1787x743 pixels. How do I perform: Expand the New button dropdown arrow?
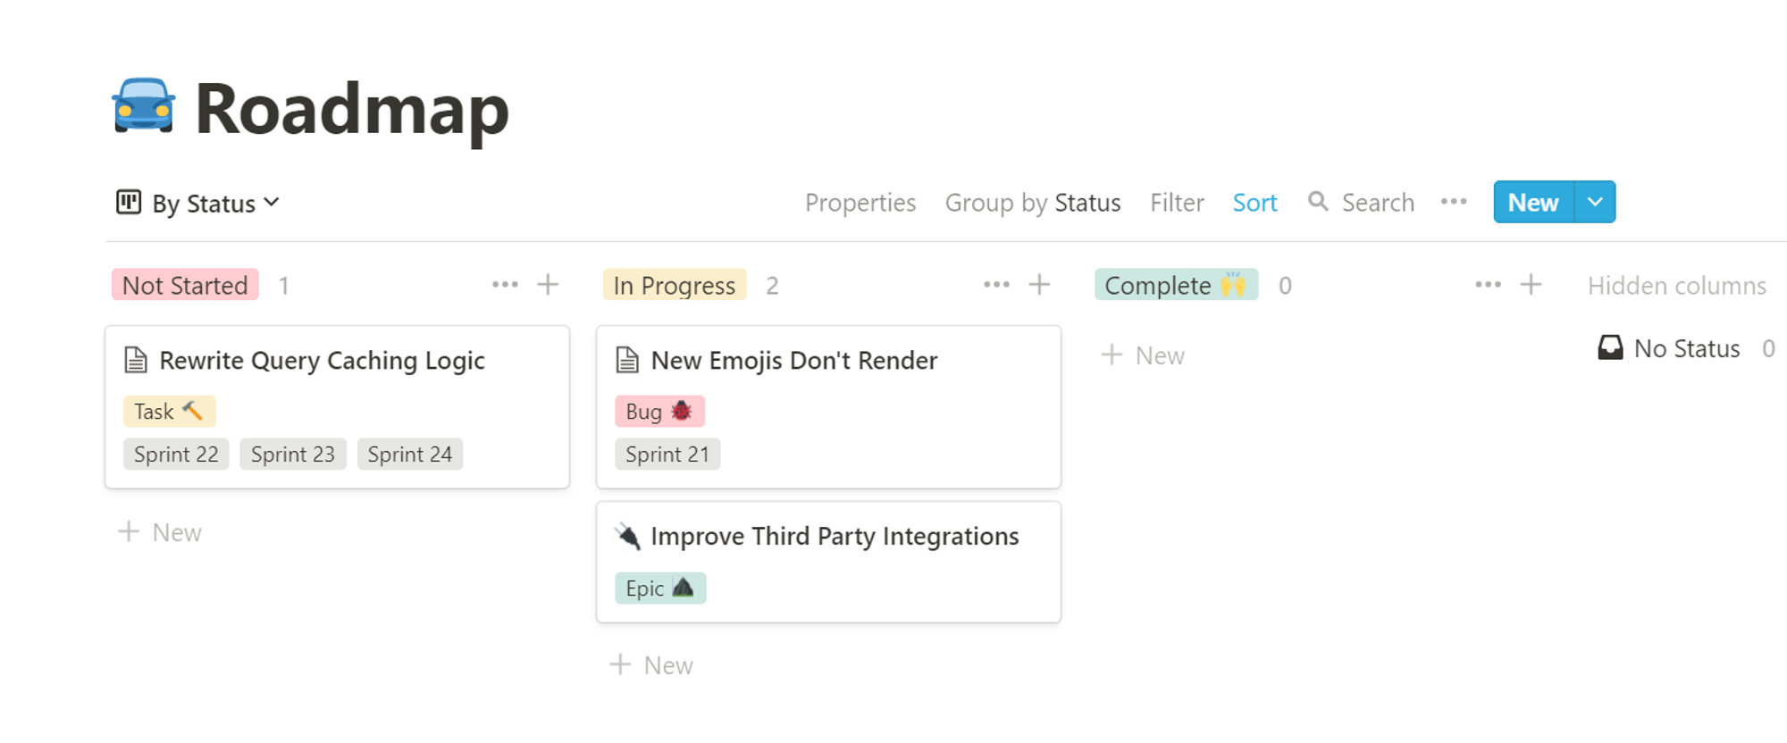click(1595, 203)
